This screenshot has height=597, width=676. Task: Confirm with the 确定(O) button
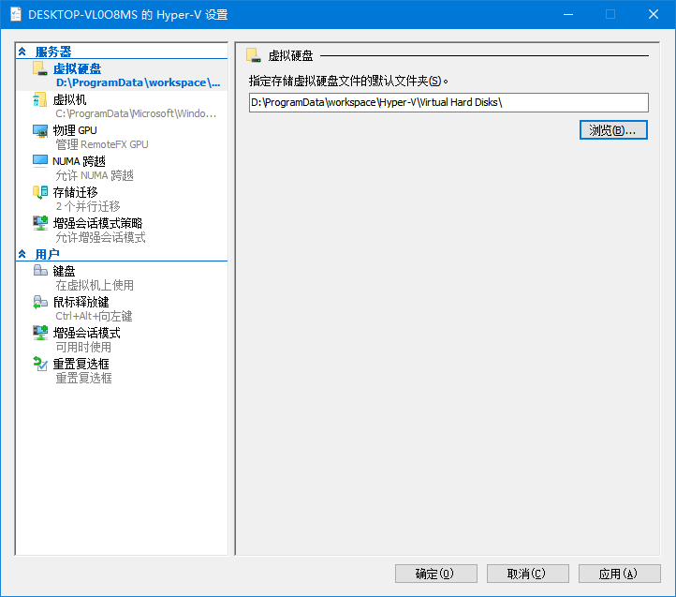click(x=436, y=574)
